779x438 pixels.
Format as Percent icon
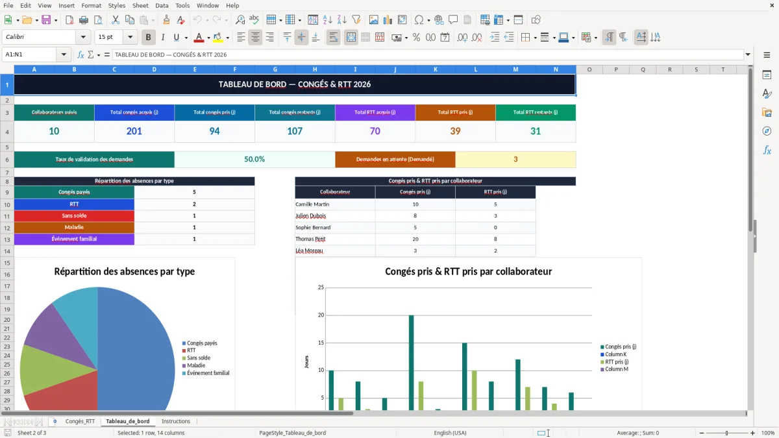[416, 38]
